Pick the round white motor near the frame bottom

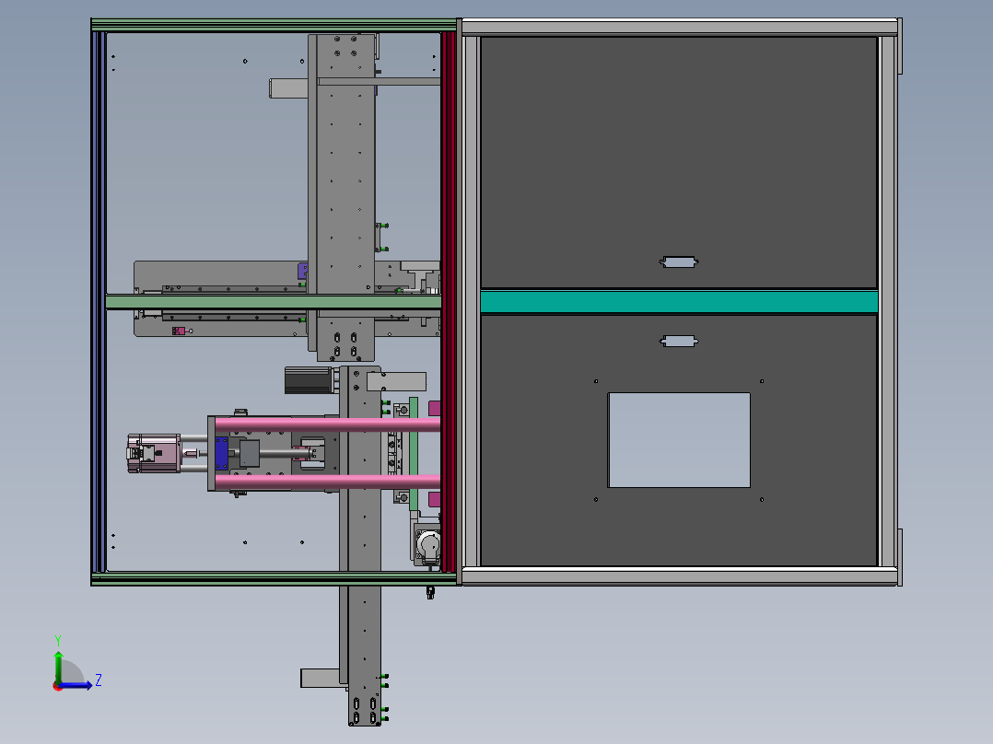click(428, 545)
